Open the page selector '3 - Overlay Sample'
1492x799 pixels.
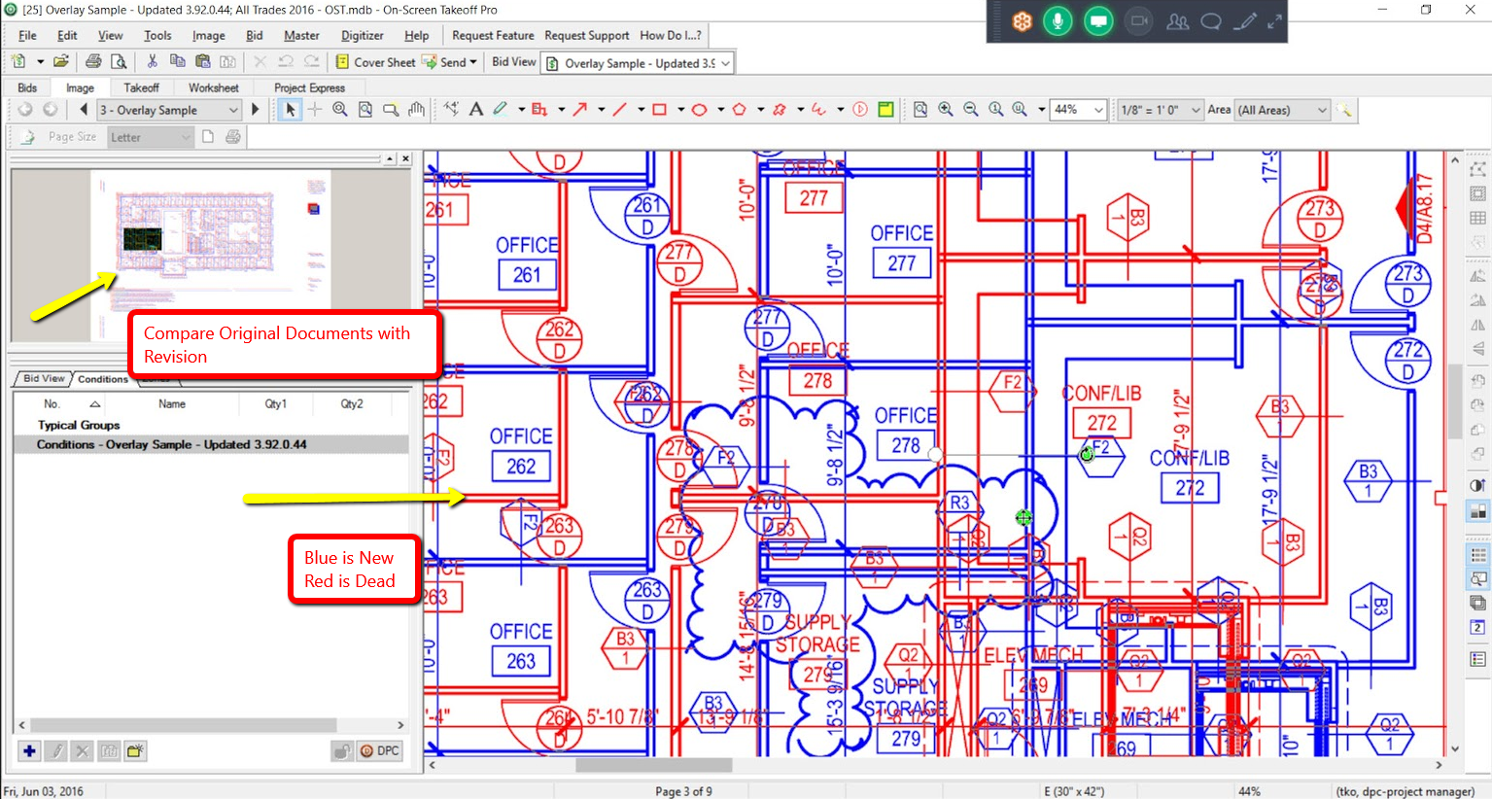click(x=168, y=110)
